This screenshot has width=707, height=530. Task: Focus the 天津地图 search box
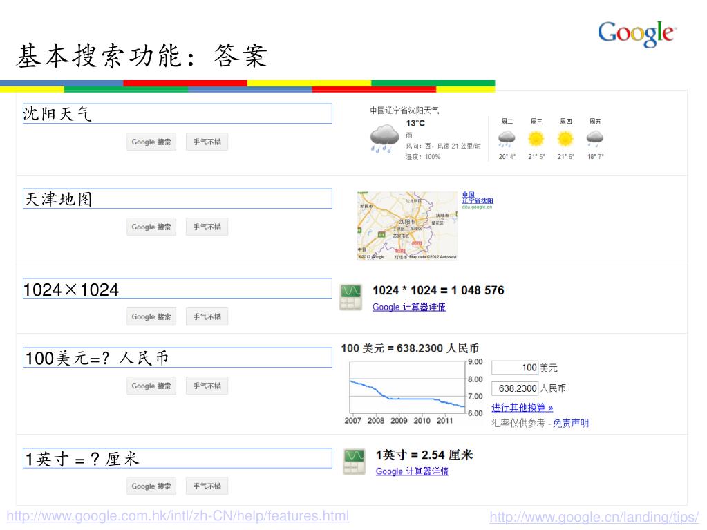177,198
